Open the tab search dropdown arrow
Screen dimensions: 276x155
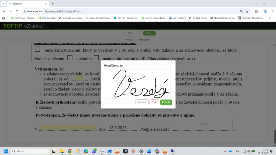pos(4,4)
